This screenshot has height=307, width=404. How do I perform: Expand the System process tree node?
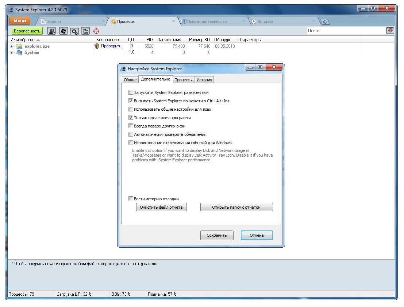[x=12, y=53]
